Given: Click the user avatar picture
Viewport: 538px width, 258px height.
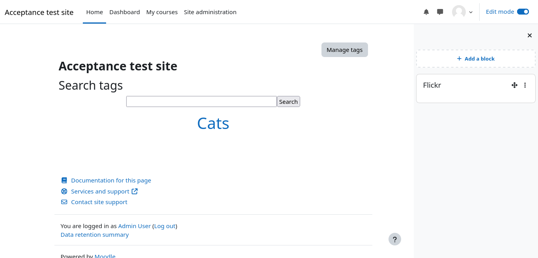Looking at the screenshot, I should (459, 12).
